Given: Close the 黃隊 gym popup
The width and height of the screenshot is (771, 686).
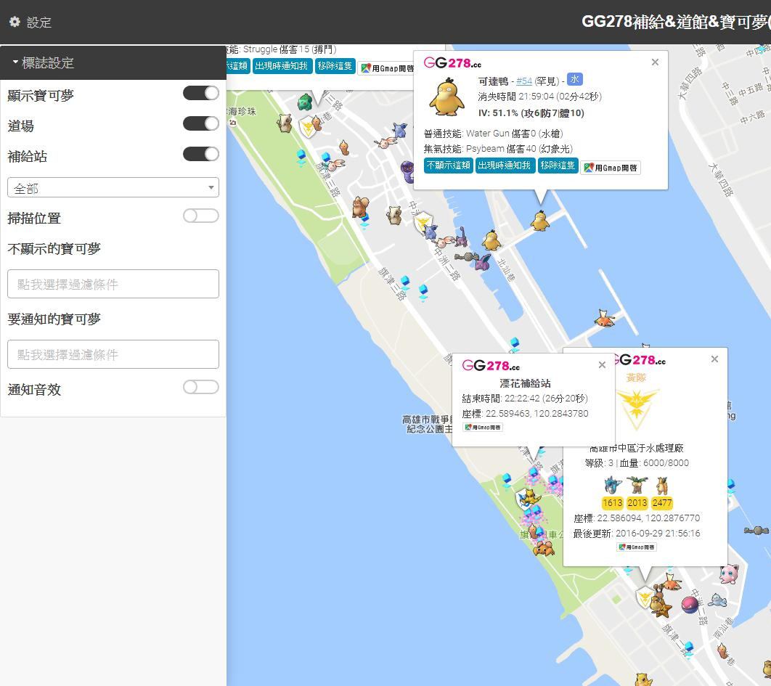Looking at the screenshot, I should pyautogui.click(x=714, y=359).
